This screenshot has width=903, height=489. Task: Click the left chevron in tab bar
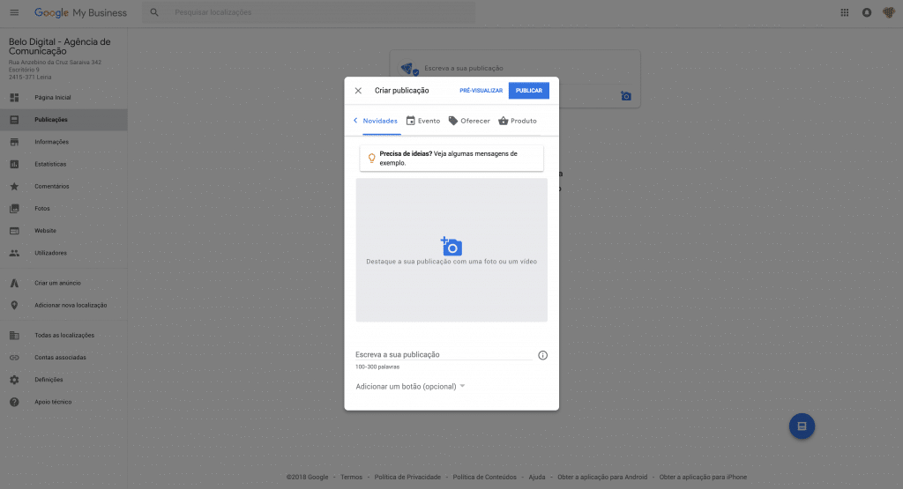tap(355, 121)
